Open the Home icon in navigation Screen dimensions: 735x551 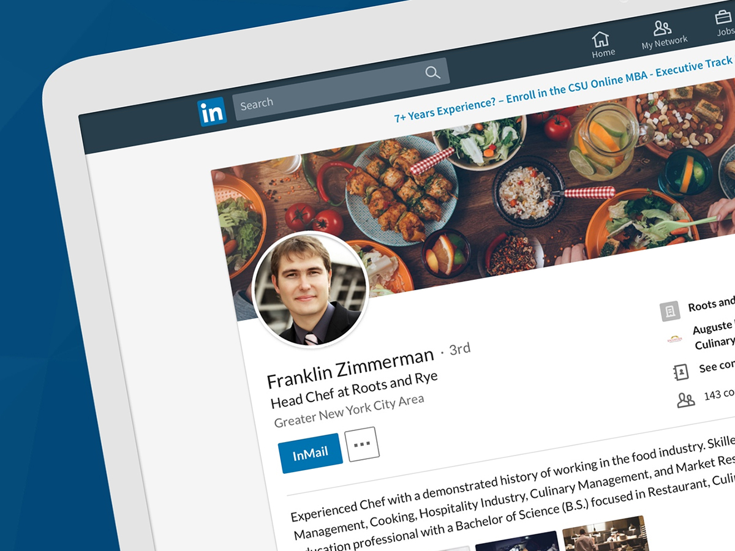click(x=600, y=39)
